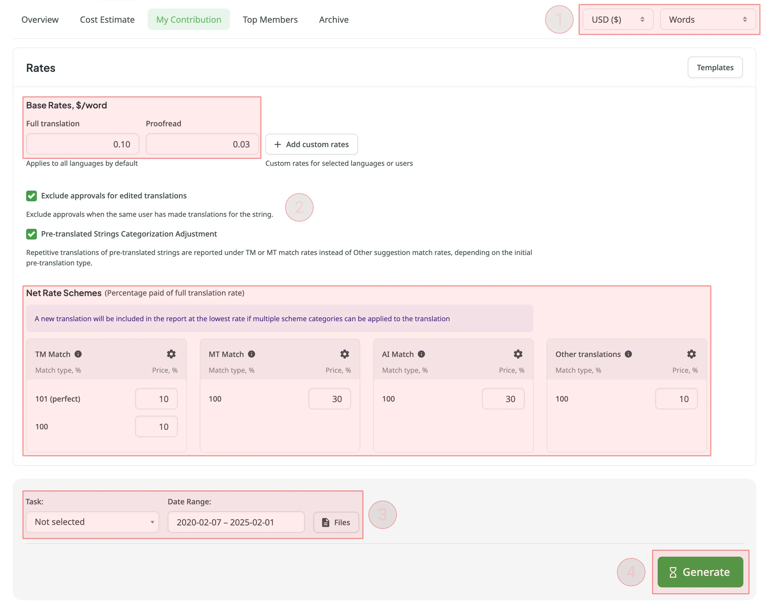Open TM Match settings gear
This screenshot has width=769, height=613.
click(x=171, y=354)
